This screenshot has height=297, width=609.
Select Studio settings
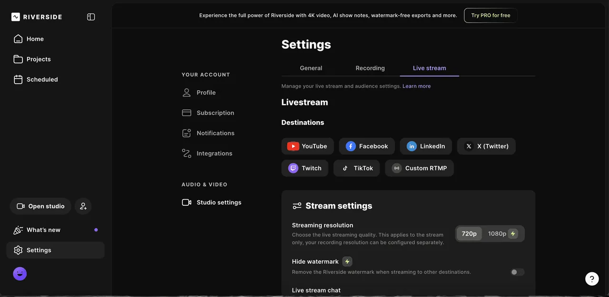pos(212,202)
